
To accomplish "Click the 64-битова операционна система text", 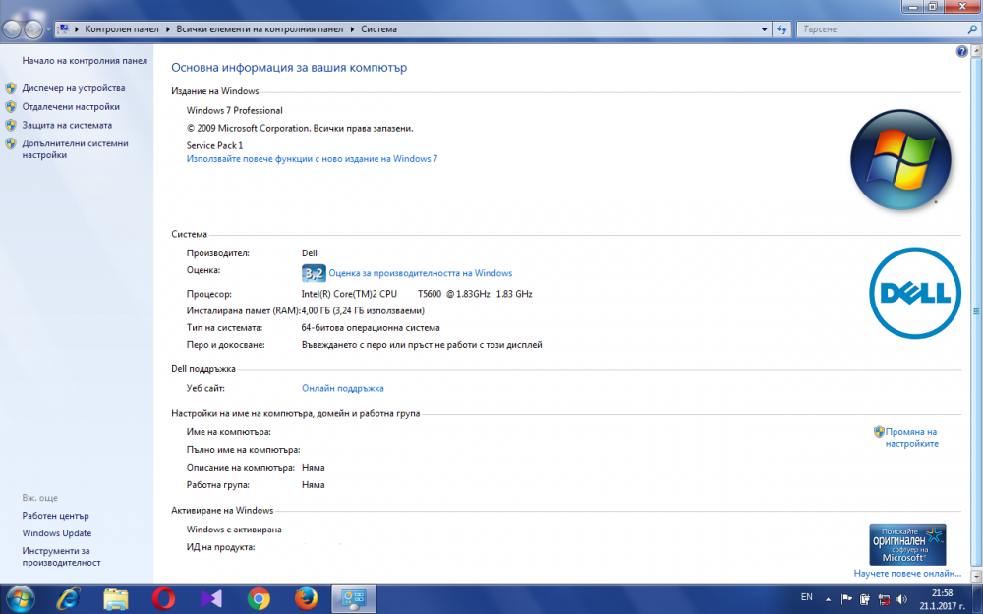I will click(371, 328).
